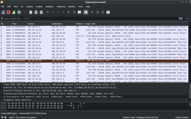Stop the running capture with red square
This screenshot has width=191, height=119.
click(9, 12)
